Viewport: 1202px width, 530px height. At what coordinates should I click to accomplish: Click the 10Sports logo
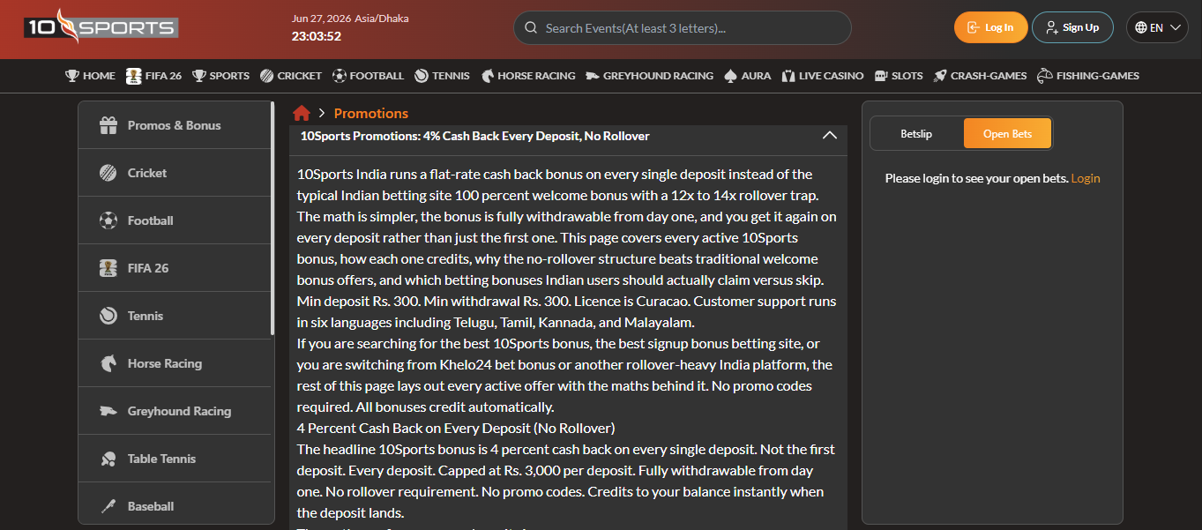click(101, 26)
